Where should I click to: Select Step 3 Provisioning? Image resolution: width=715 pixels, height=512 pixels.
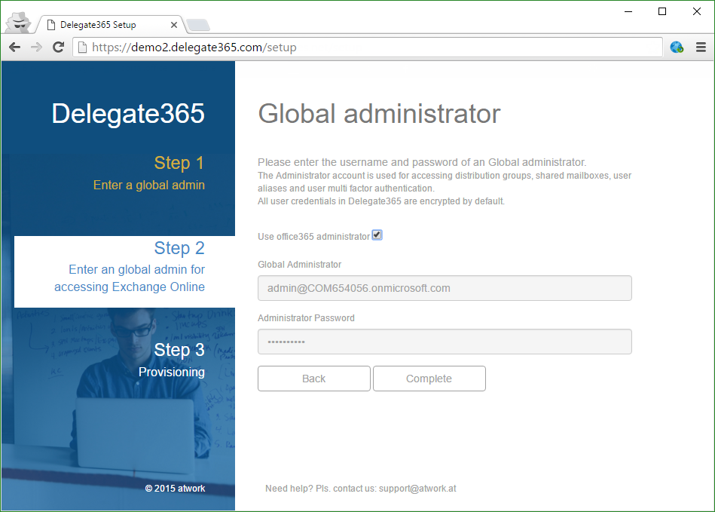pyautogui.click(x=172, y=360)
